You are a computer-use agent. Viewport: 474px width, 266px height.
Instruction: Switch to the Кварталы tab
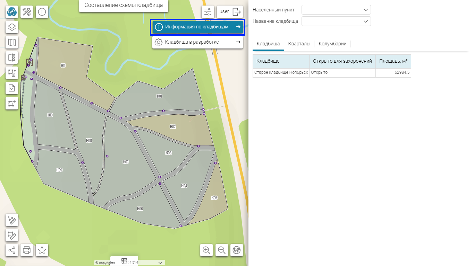pos(299,44)
